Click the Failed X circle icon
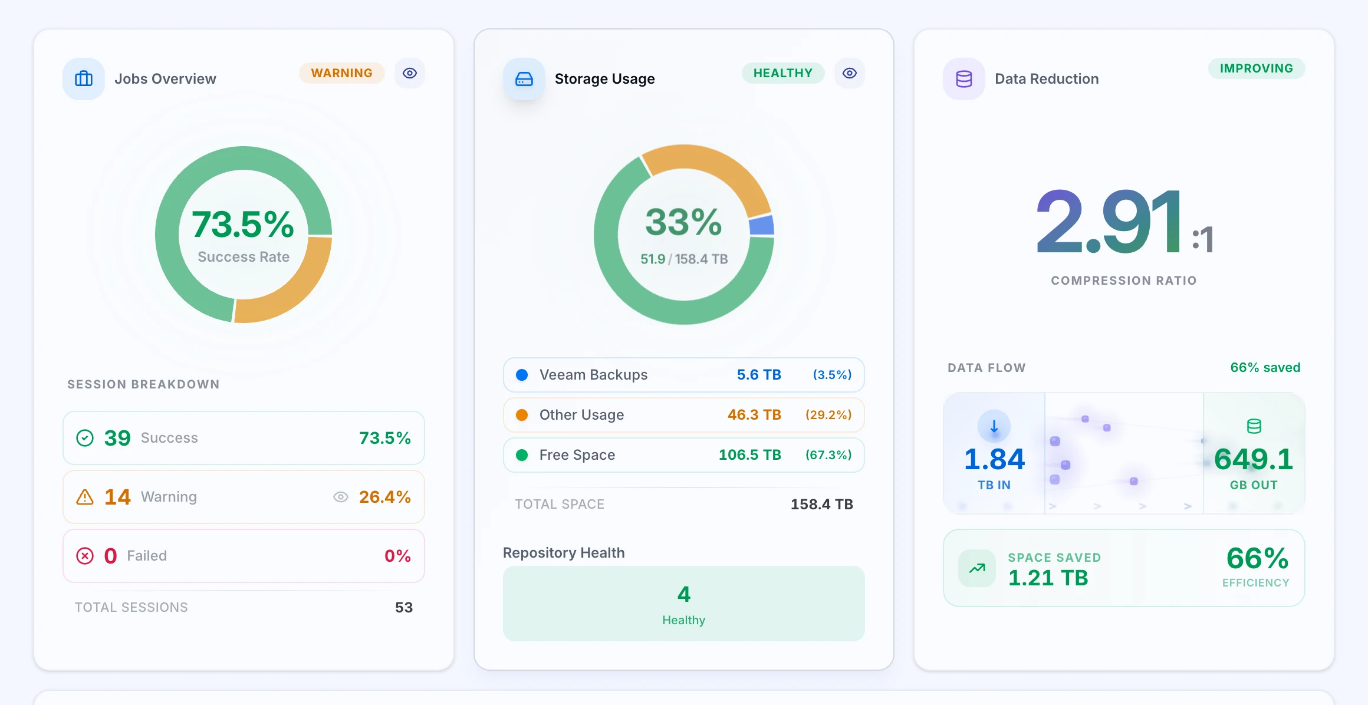 (x=85, y=556)
